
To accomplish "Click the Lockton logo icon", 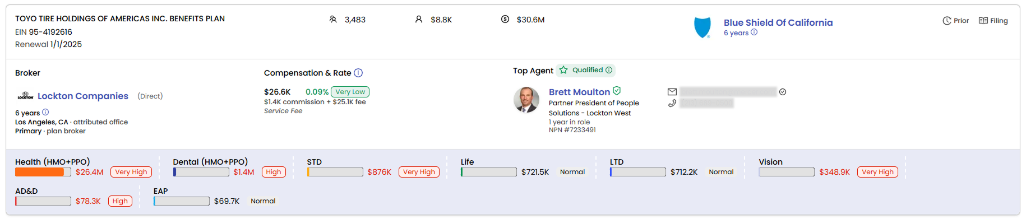I will [25, 96].
